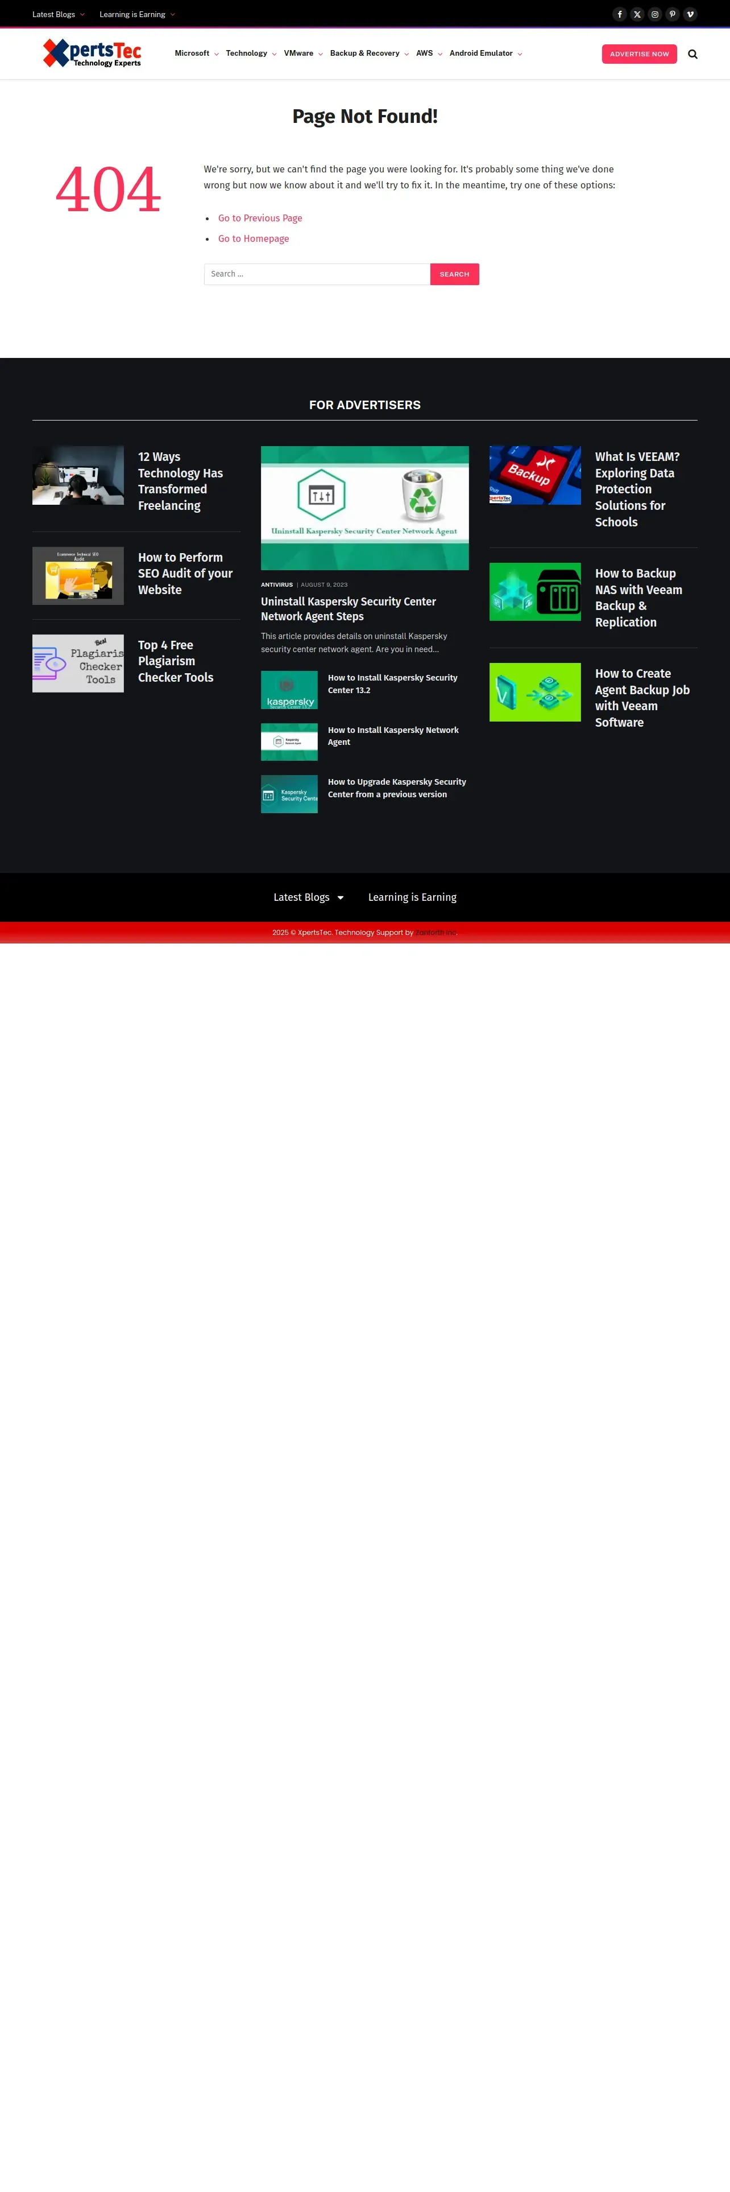The width and height of the screenshot is (730, 2192).
Task: Open the Vimeo social icon
Action: [x=690, y=14]
